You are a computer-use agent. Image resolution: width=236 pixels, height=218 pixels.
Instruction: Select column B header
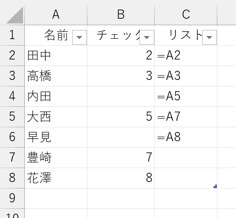pyautogui.click(x=121, y=15)
